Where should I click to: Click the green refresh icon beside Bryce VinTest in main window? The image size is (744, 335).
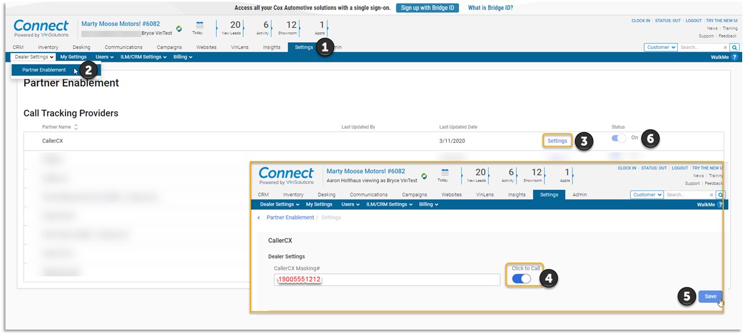point(179,28)
